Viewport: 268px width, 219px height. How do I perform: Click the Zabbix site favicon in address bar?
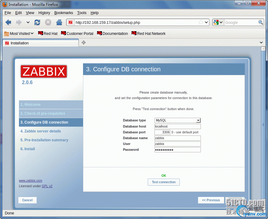[71, 22]
